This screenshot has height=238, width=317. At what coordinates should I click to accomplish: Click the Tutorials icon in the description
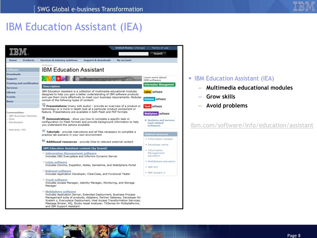coord(43,131)
